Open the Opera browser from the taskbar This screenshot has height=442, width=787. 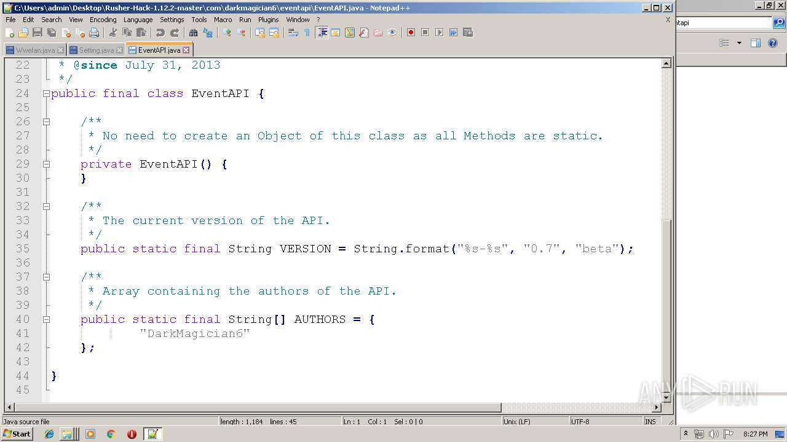132,434
